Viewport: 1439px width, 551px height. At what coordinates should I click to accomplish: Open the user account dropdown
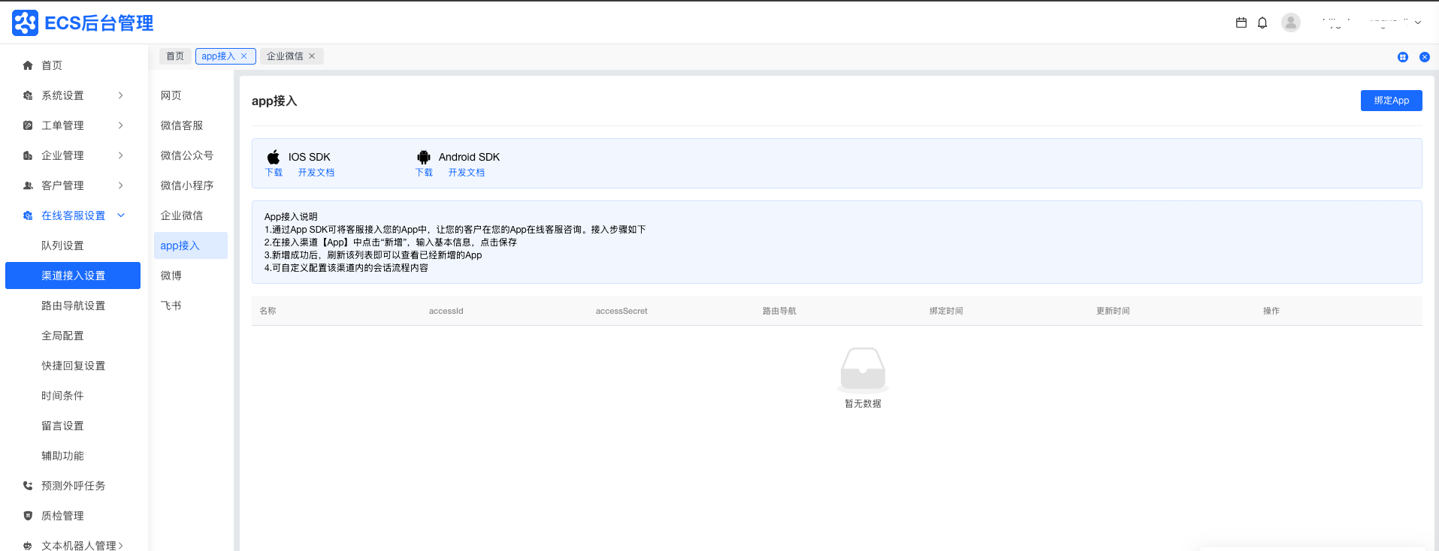tap(1417, 23)
